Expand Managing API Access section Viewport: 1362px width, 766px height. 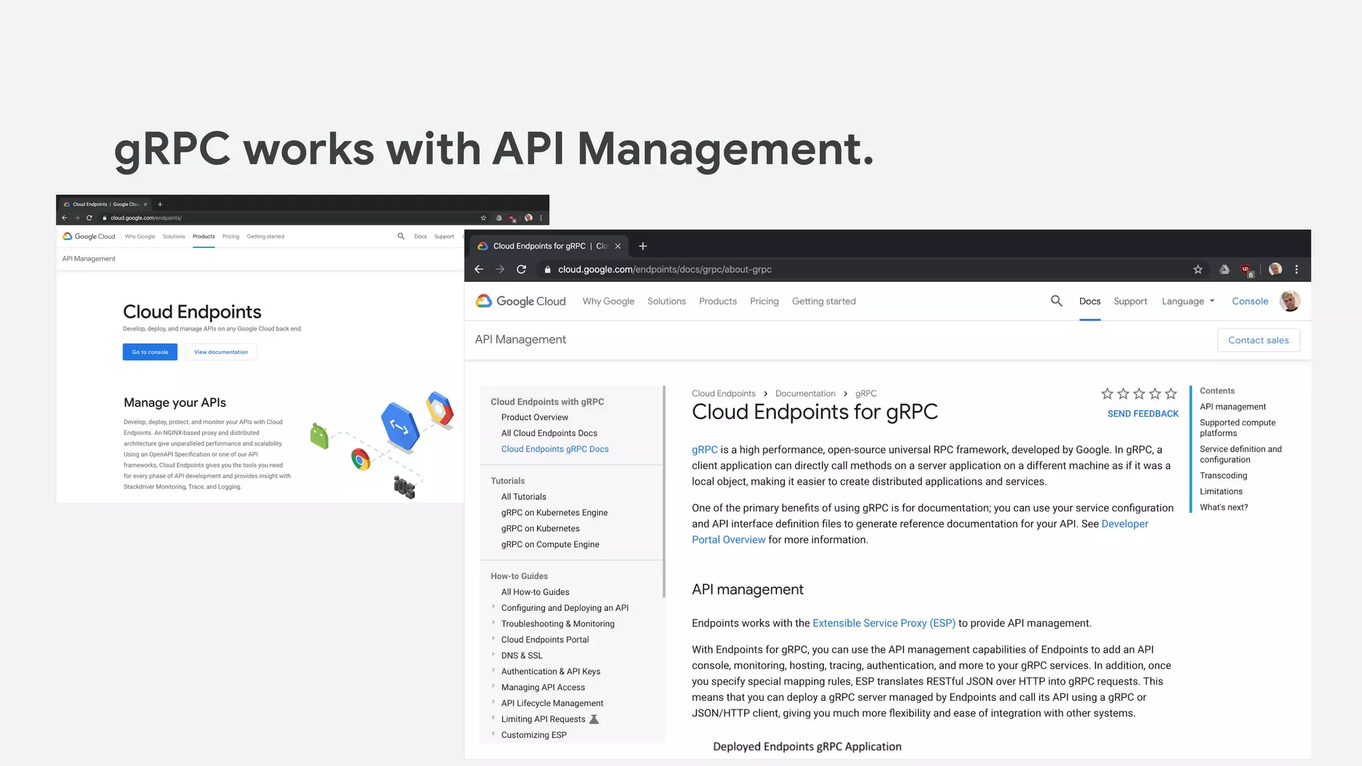[493, 686]
